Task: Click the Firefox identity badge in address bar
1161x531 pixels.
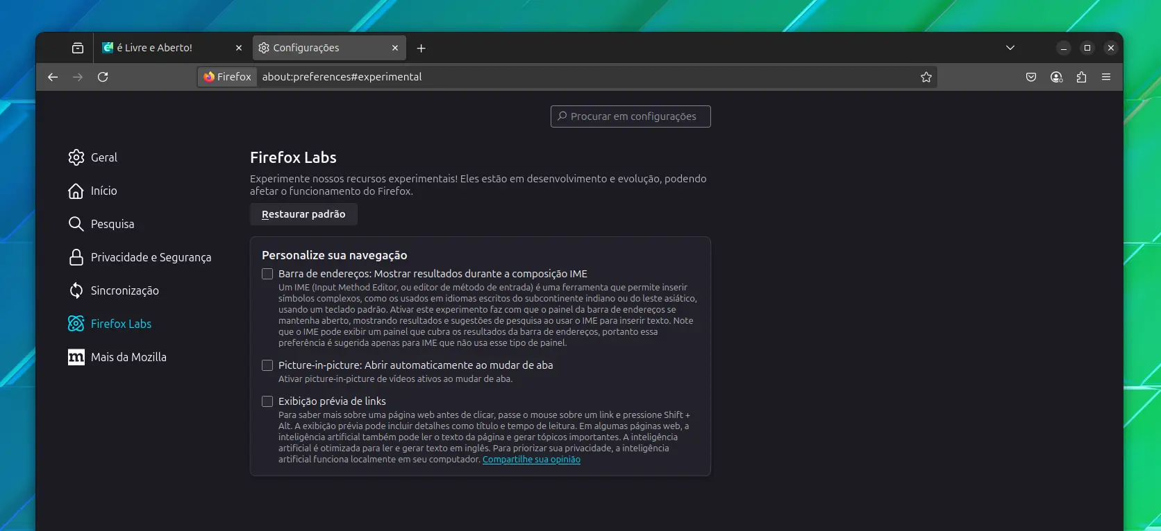Action: (x=227, y=77)
